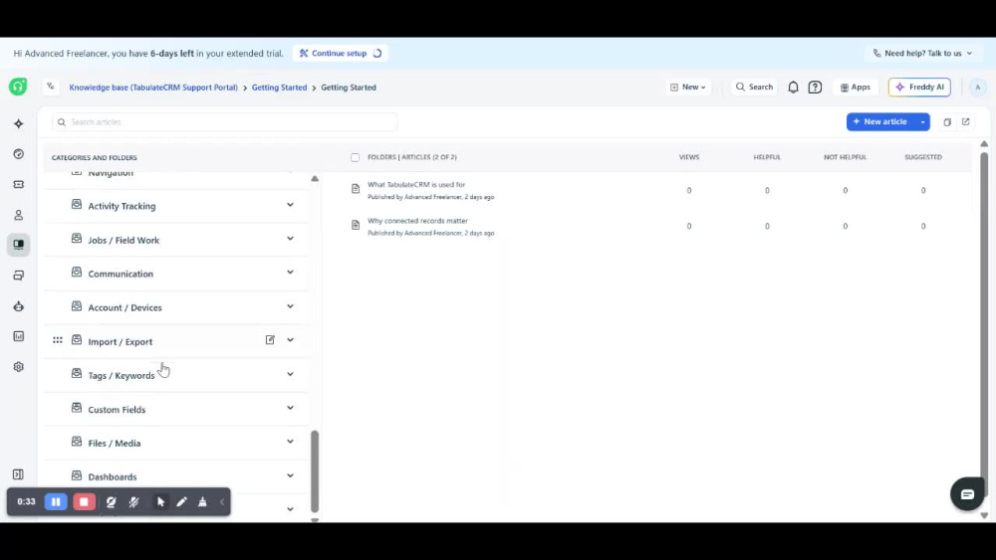Screen dimensions: 996x560
Task: Click the Search articles input field
Action: [x=225, y=121]
